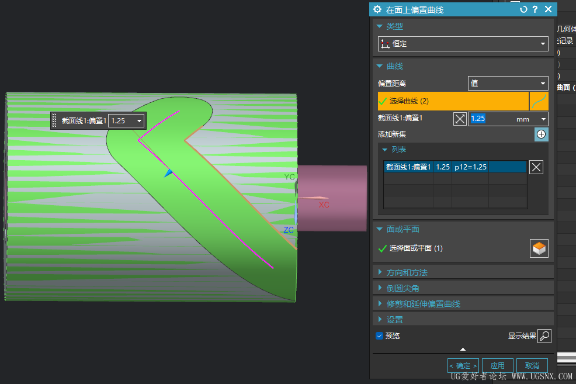
Task: Open the 恒定 type dropdown
Action: point(463,44)
